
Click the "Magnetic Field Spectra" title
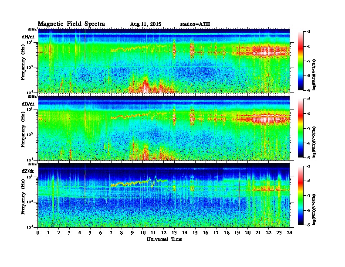point(71,24)
